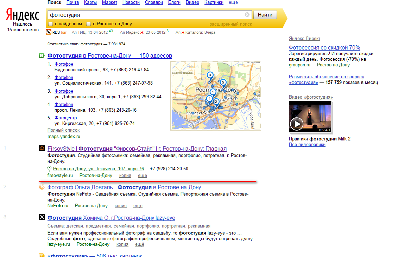Image resolution: width=398 pixels, height=257 pixels.
Task: Click the yellow favicon of the картинок result
Action: tap(42, 255)
